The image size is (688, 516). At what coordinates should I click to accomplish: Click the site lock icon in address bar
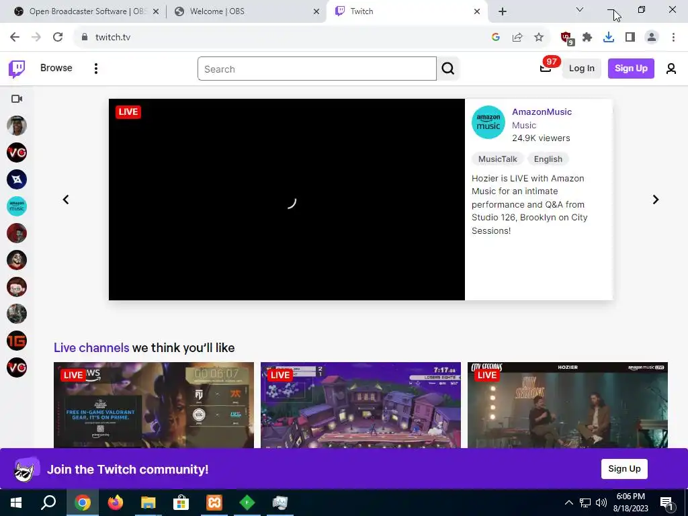[85, 38]
